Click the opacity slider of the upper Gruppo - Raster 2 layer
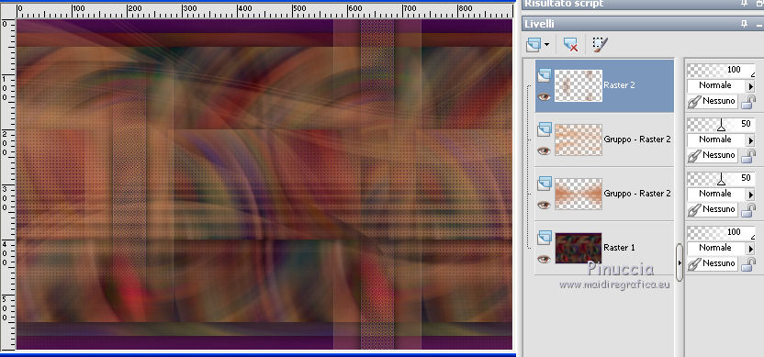764x357 pixels. (x=721, y=125)
